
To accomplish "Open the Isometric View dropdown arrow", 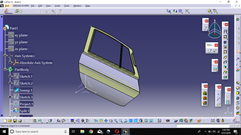I will coord(137,122).
